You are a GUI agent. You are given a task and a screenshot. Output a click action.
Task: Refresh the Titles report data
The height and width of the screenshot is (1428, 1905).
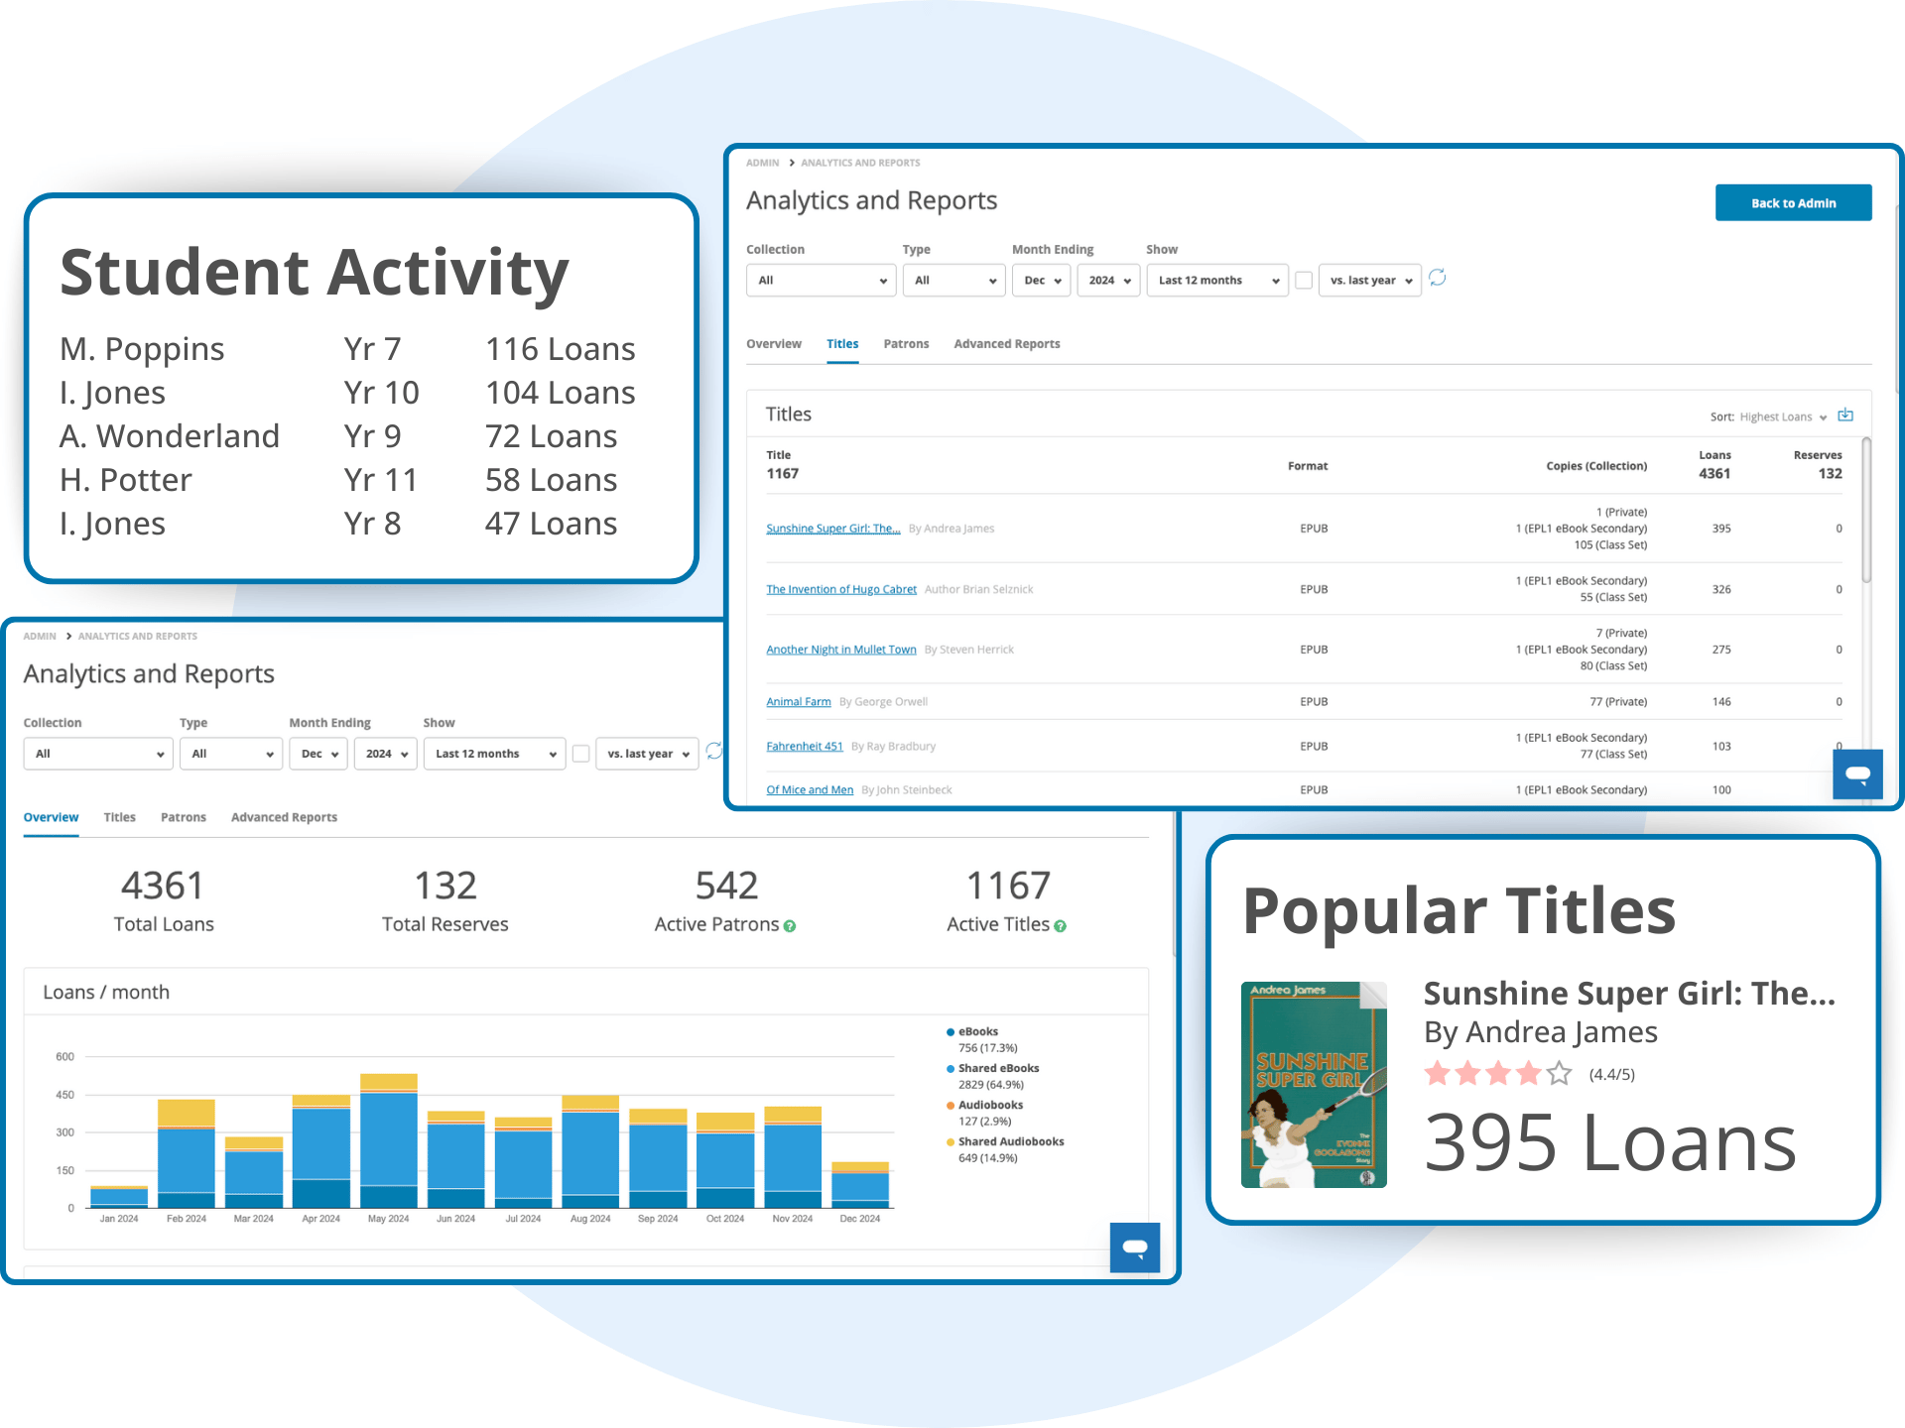click(1438, 279)
